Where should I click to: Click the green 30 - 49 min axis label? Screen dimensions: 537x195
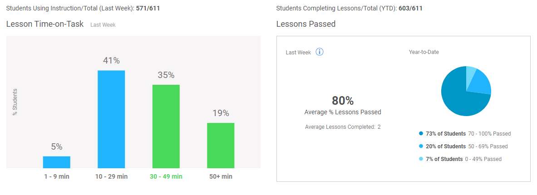click(x=166, y=176)
